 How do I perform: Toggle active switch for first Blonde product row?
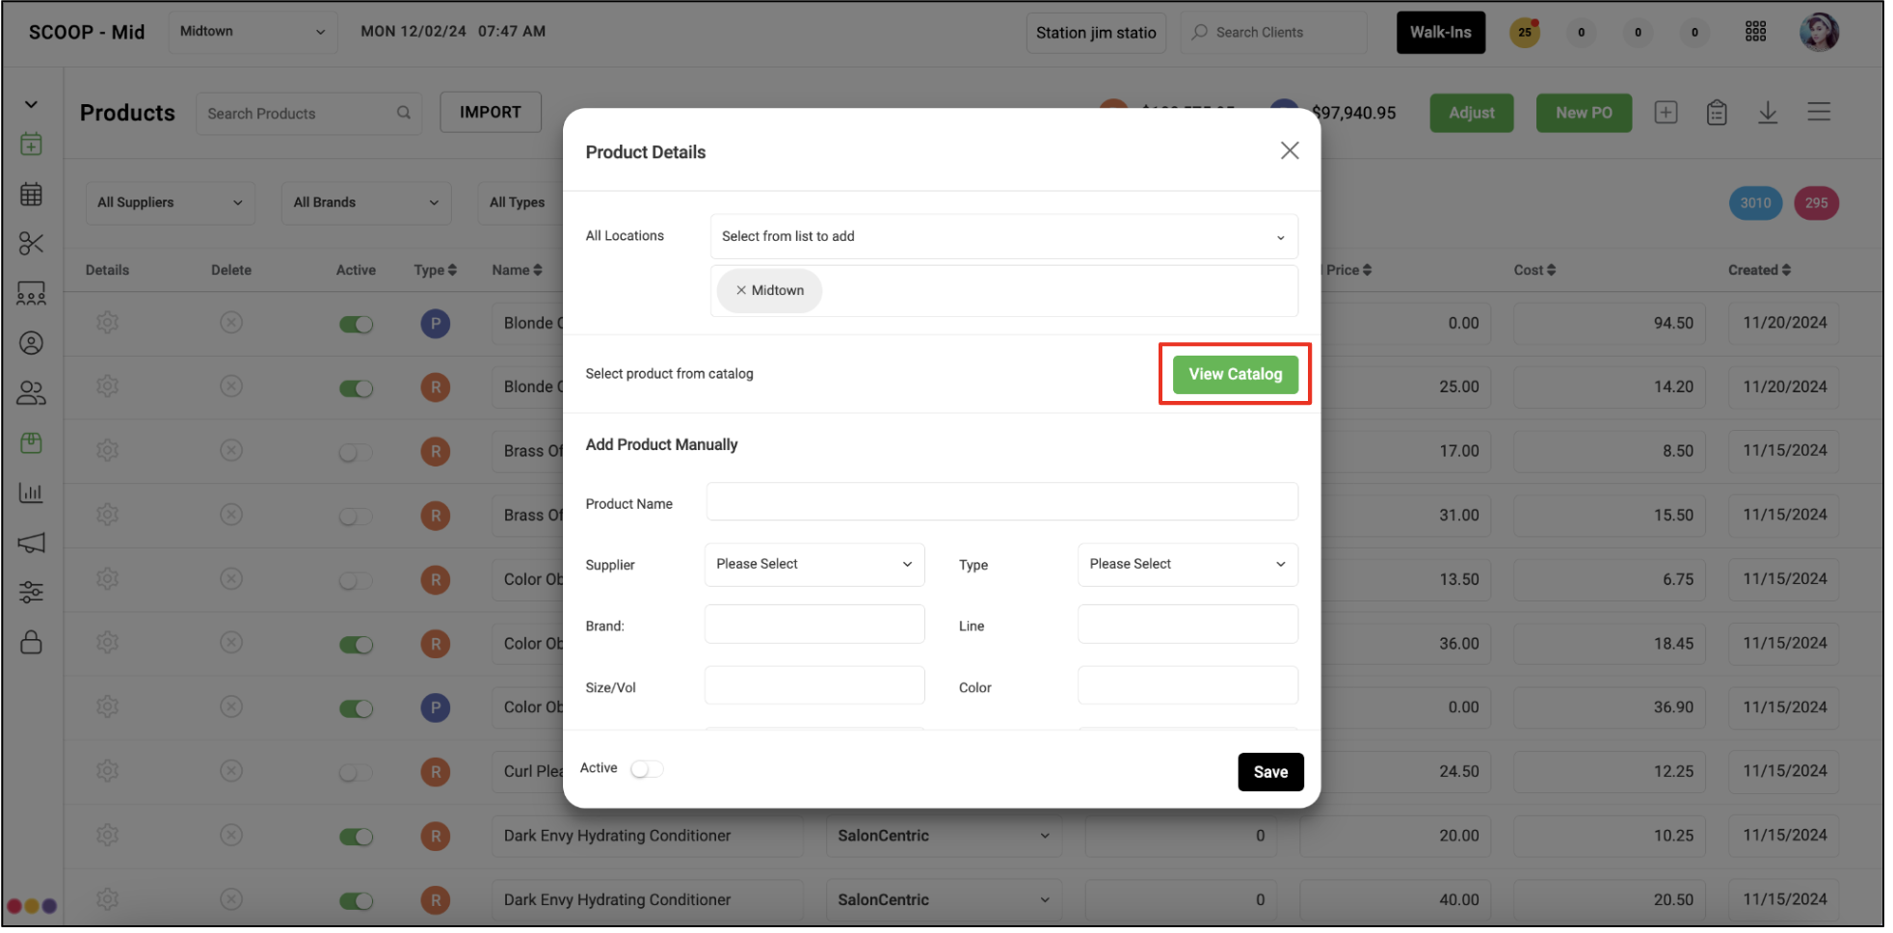point(356,324)
